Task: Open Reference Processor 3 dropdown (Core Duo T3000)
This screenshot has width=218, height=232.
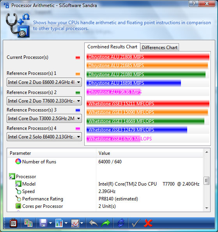Action: coord(44,119)
